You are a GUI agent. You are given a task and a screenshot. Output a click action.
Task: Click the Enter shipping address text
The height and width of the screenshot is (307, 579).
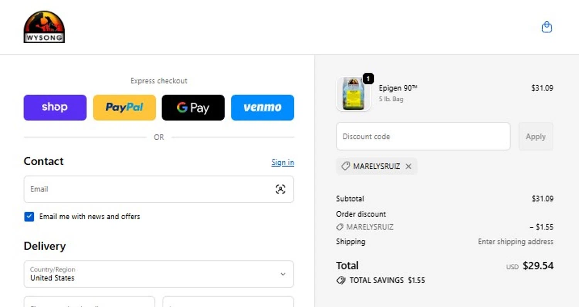coord(516,242)
